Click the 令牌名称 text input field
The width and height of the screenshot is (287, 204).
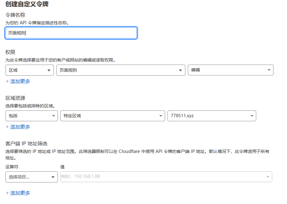coord(71,33)
